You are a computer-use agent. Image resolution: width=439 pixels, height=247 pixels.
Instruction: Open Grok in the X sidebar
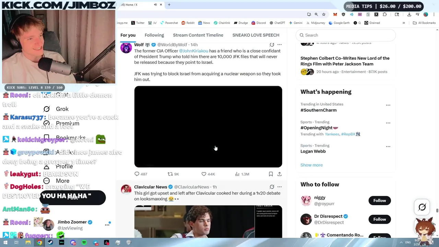57,109
